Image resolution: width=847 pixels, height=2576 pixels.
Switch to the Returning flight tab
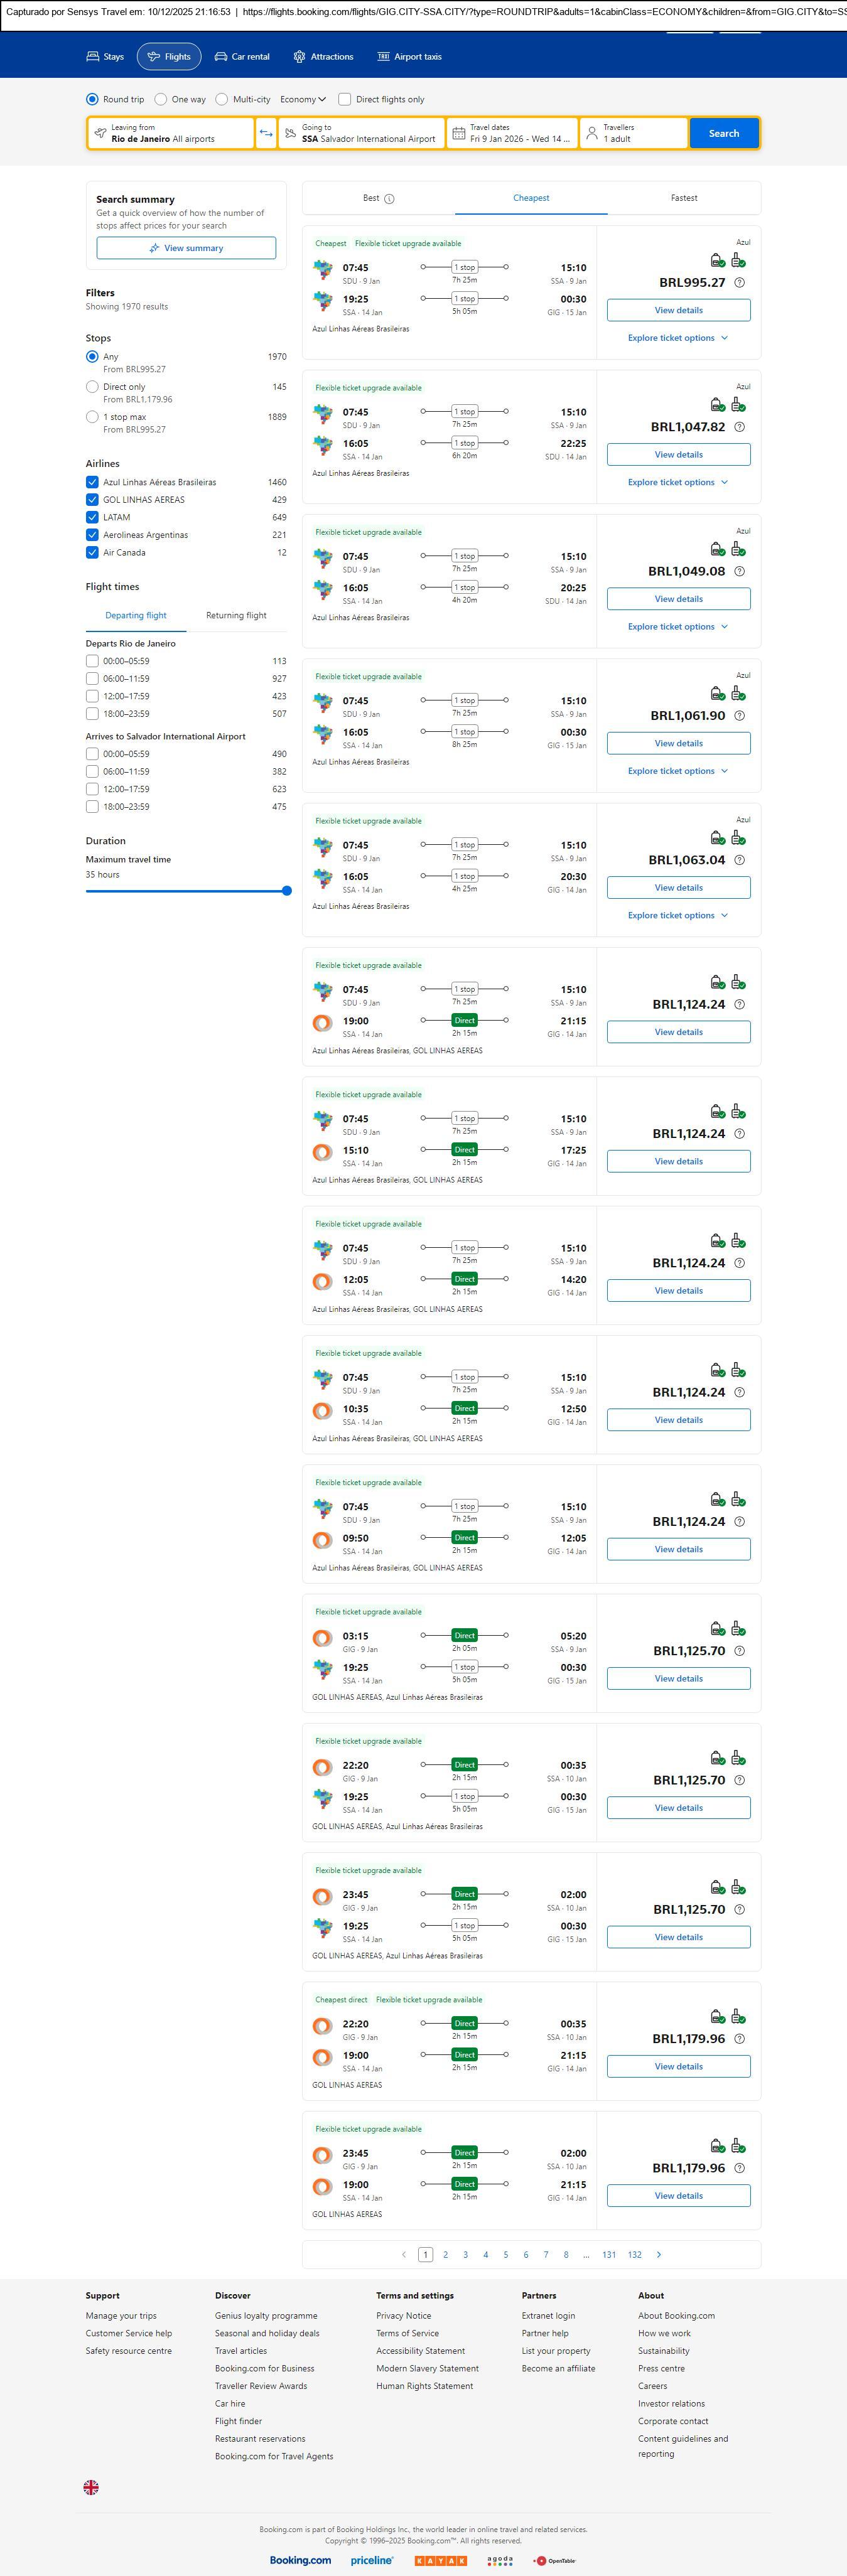pyautogui.click(x=236, y=615)
